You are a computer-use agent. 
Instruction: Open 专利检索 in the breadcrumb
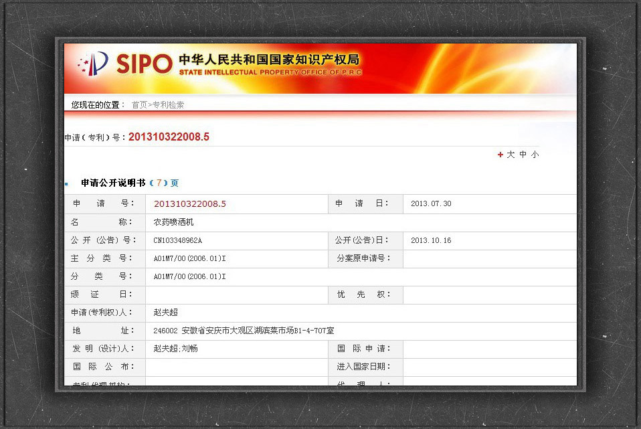(x=168, y=105)
